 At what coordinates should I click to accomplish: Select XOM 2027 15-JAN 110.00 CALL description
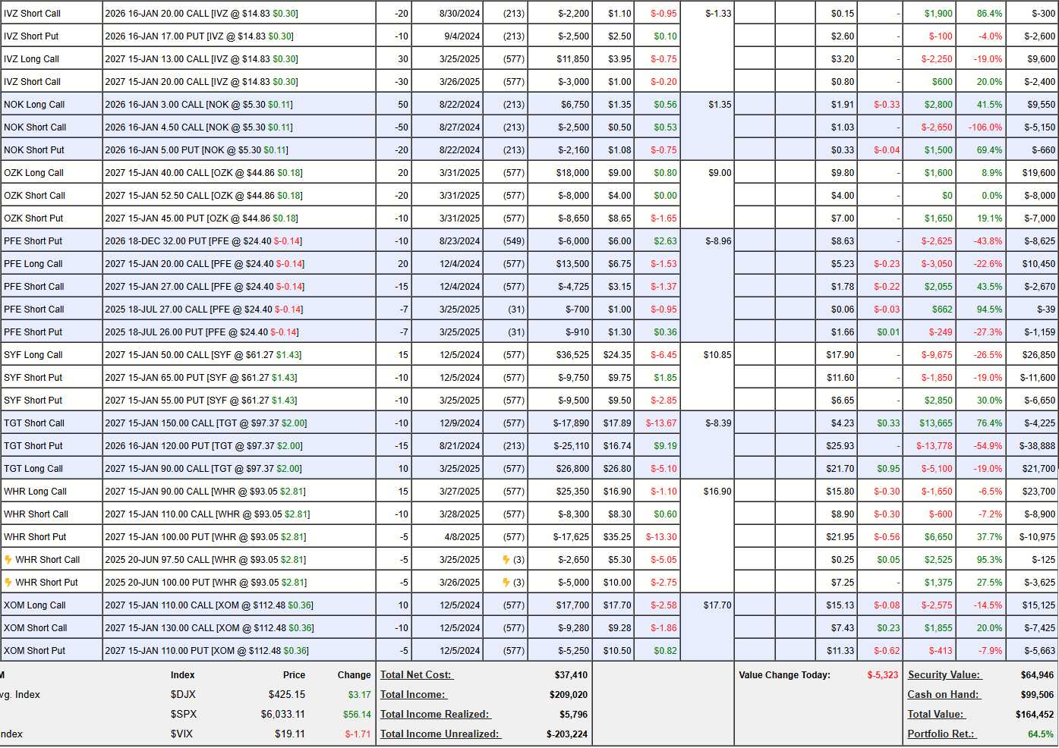209,605
